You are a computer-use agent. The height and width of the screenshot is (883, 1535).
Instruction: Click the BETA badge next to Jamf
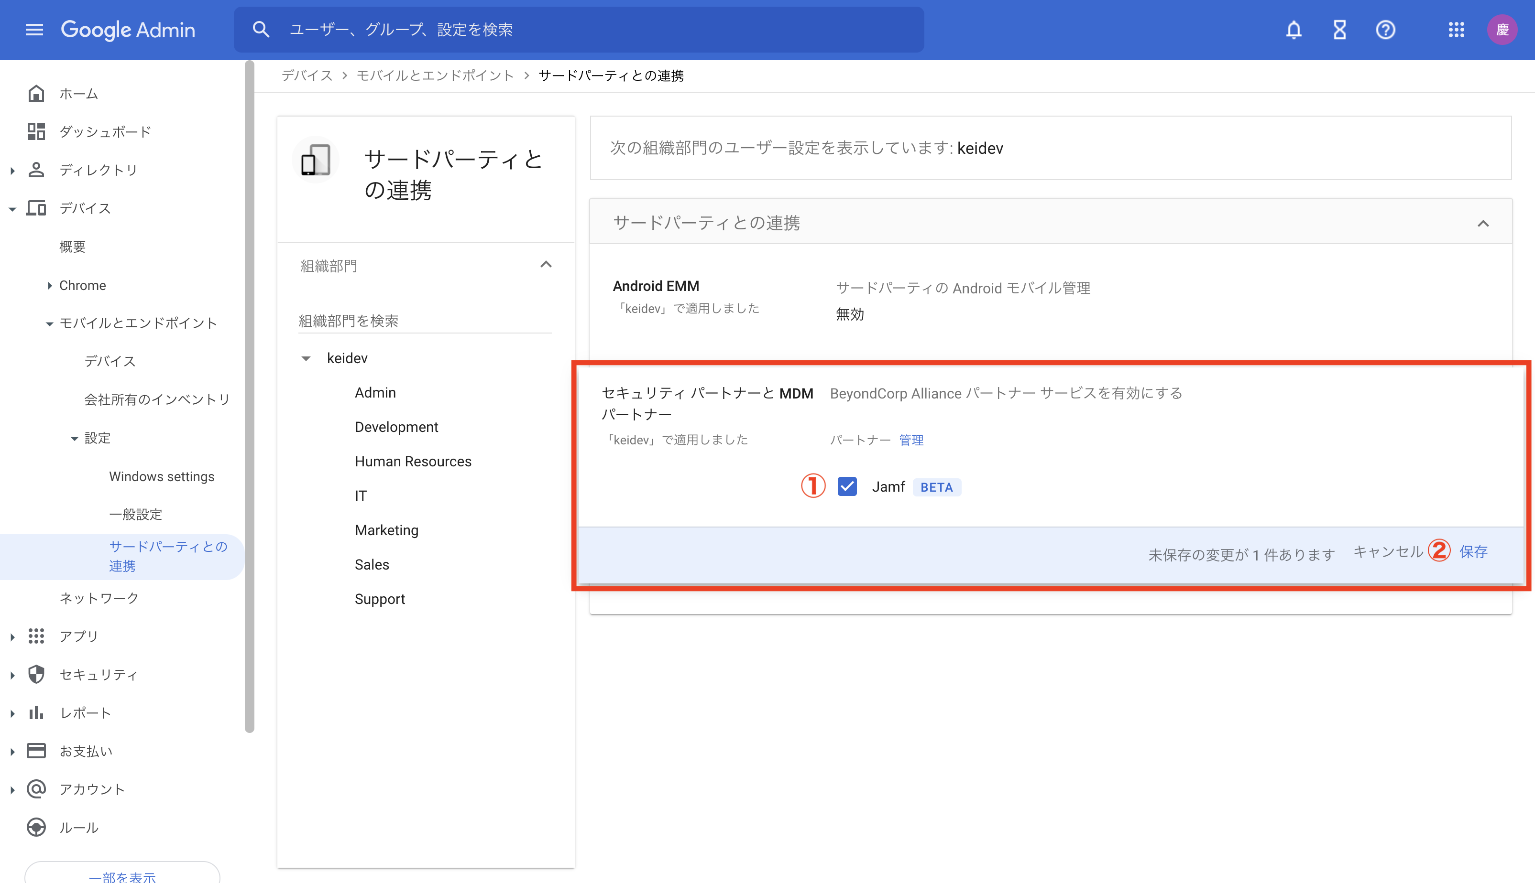click(x=936, y=487)
